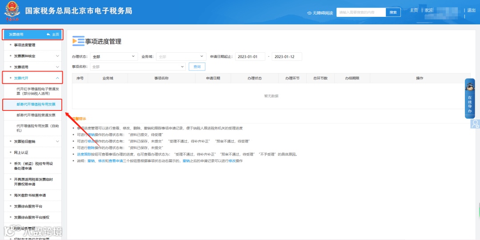Image resolution: width=480 pixels, height=240 pixels.
Task: Click the 事项进度管理 title icon
Action: [x=78, y=41]
